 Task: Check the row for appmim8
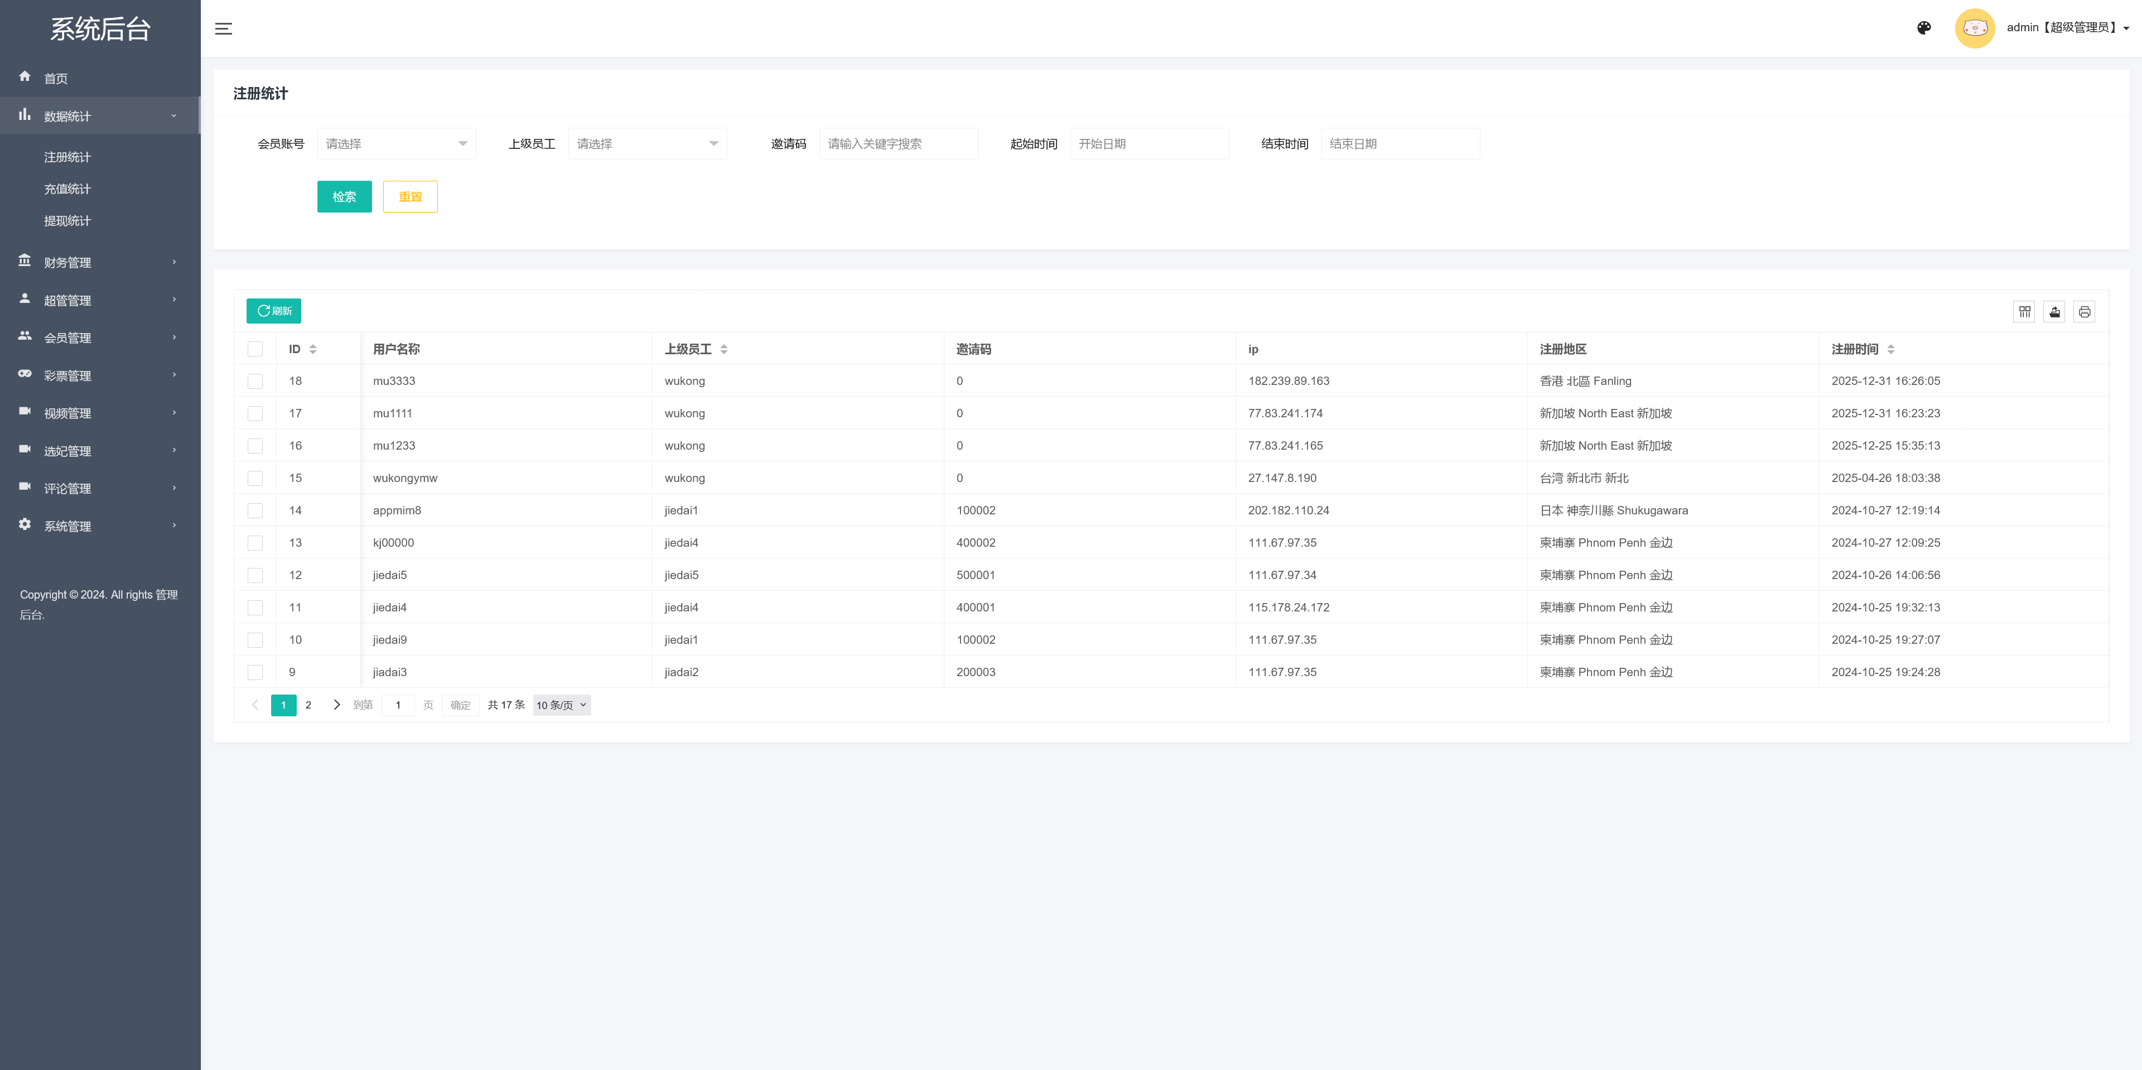(255, 512)
